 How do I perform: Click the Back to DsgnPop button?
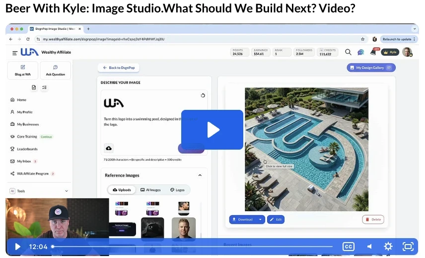coord(118,68)
